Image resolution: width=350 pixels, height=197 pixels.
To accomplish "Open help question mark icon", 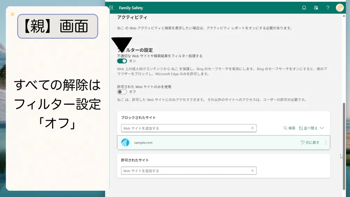I will (328, 8).
